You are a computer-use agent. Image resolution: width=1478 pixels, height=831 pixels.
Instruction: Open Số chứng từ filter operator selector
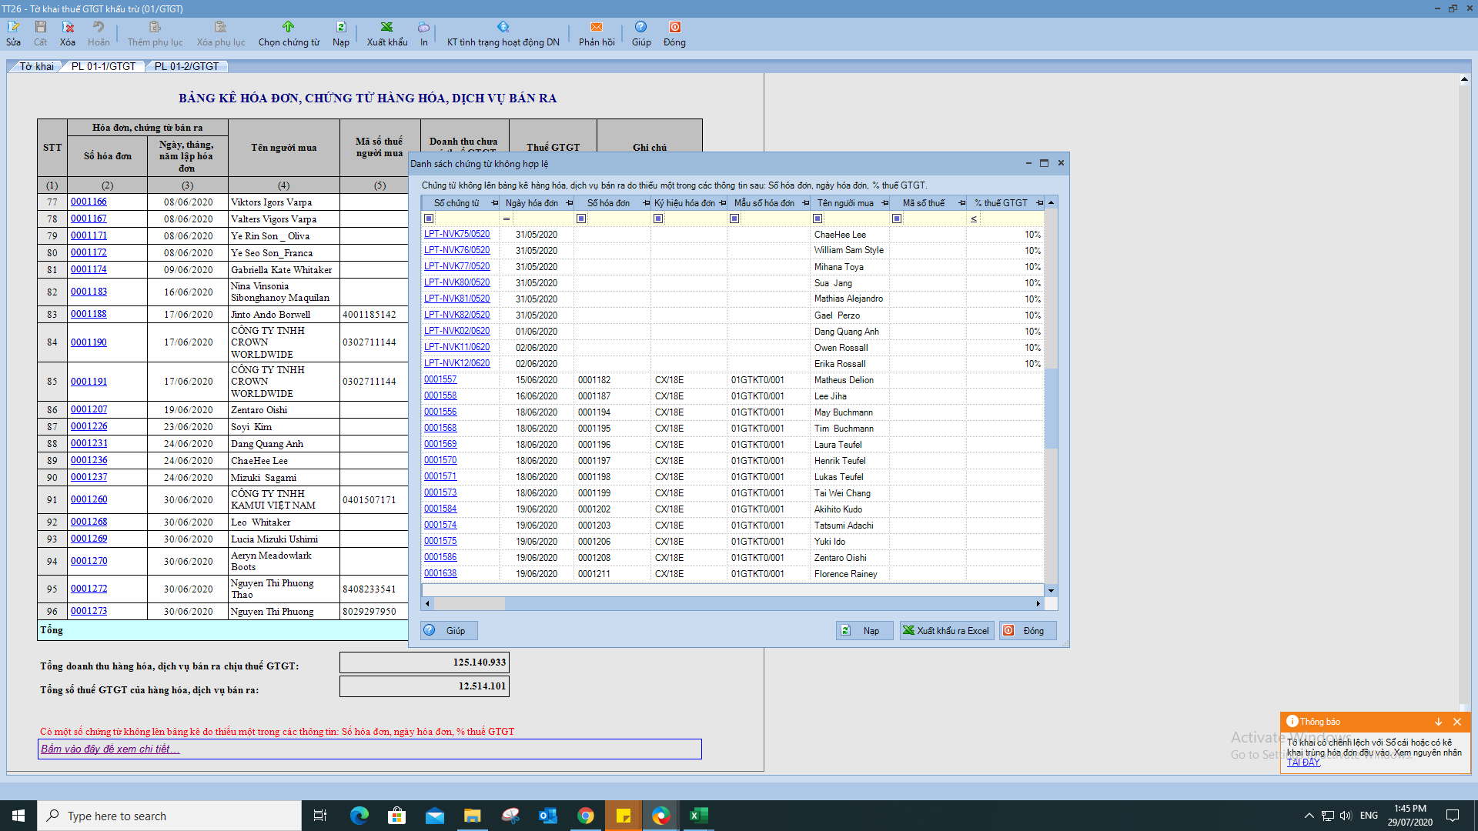click(429, 219)
